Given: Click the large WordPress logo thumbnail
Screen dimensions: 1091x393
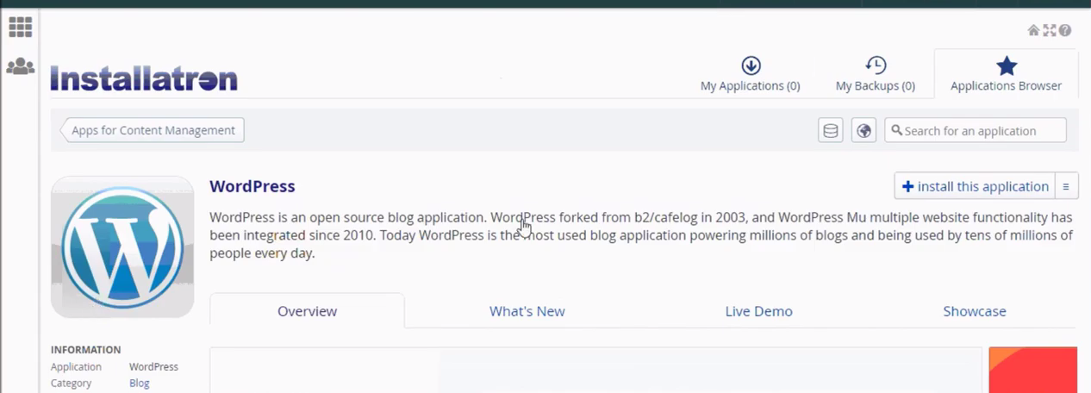Looking at the screenshot, I should pyautogui.click(x=122, y=246).
